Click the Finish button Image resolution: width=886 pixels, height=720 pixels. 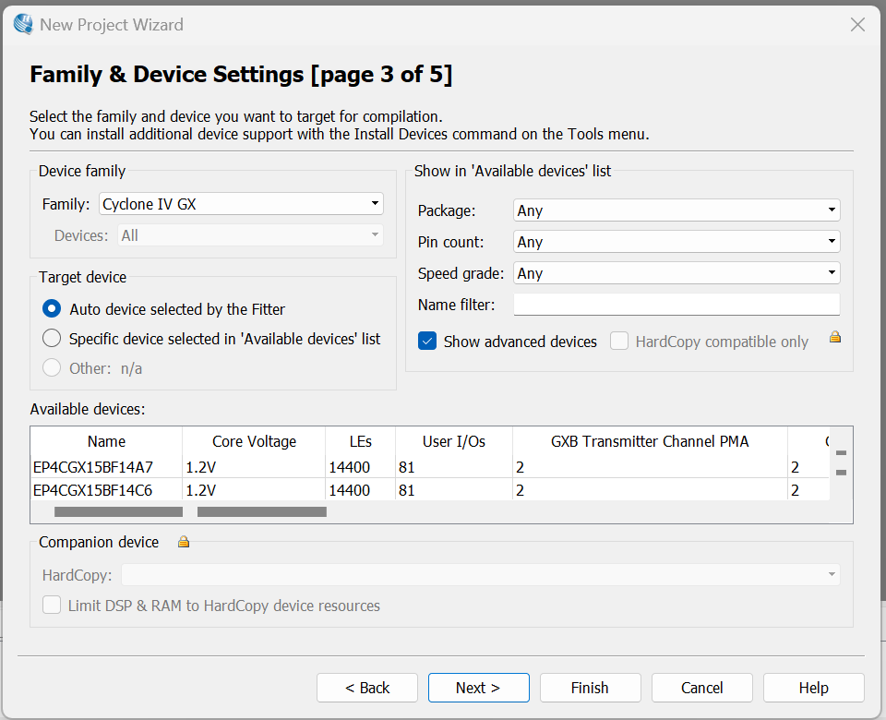(x=591, y=688)
